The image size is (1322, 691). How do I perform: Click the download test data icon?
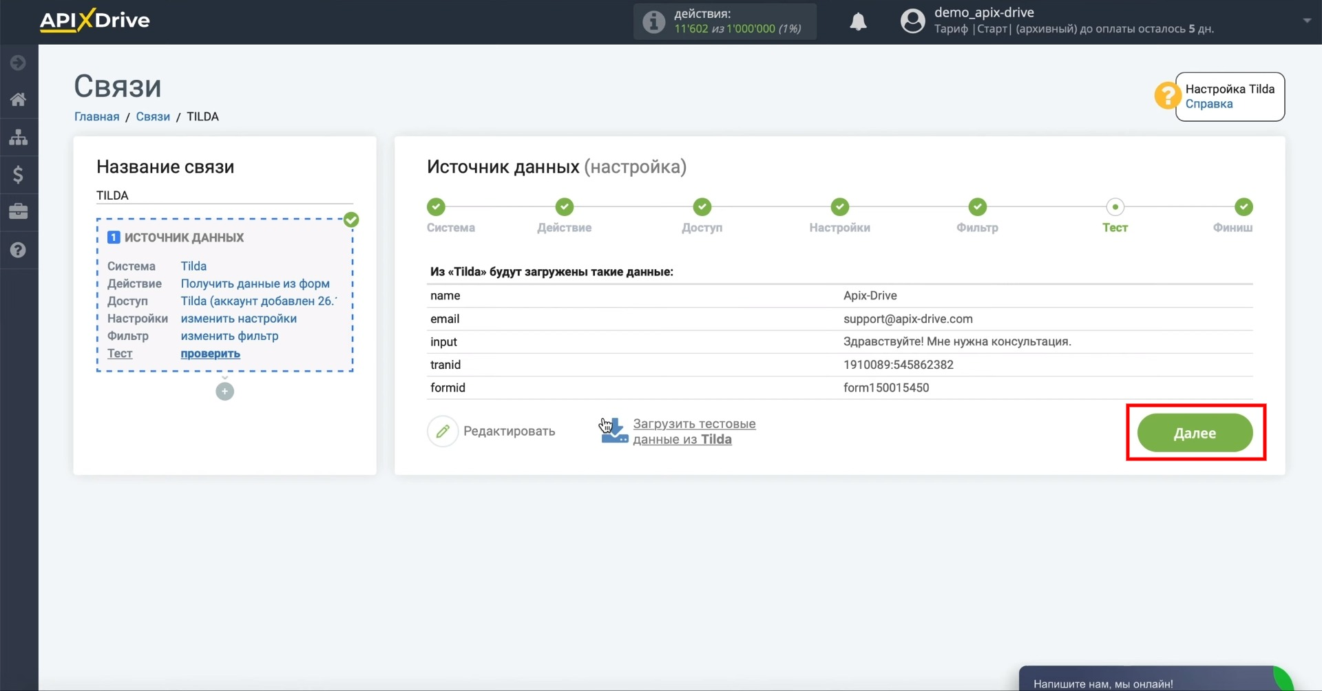614,431
